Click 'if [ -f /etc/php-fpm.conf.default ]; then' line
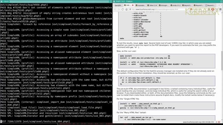 point(140,78)
